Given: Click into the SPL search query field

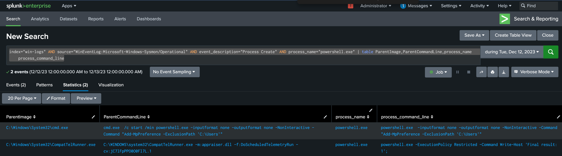Looking at the screenshot, I should click(243, 55).
